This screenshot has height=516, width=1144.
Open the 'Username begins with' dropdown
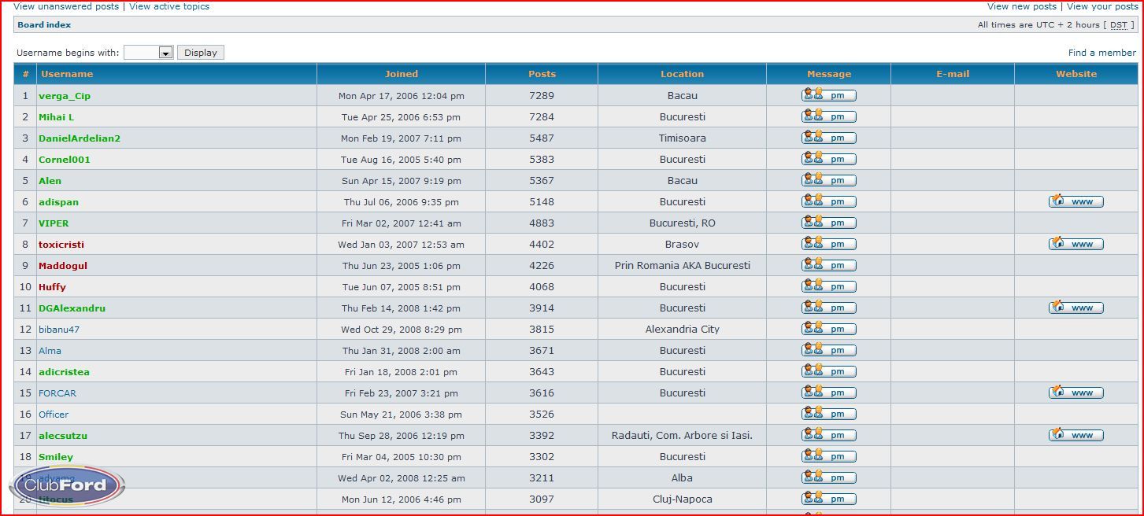pos(149,53)
